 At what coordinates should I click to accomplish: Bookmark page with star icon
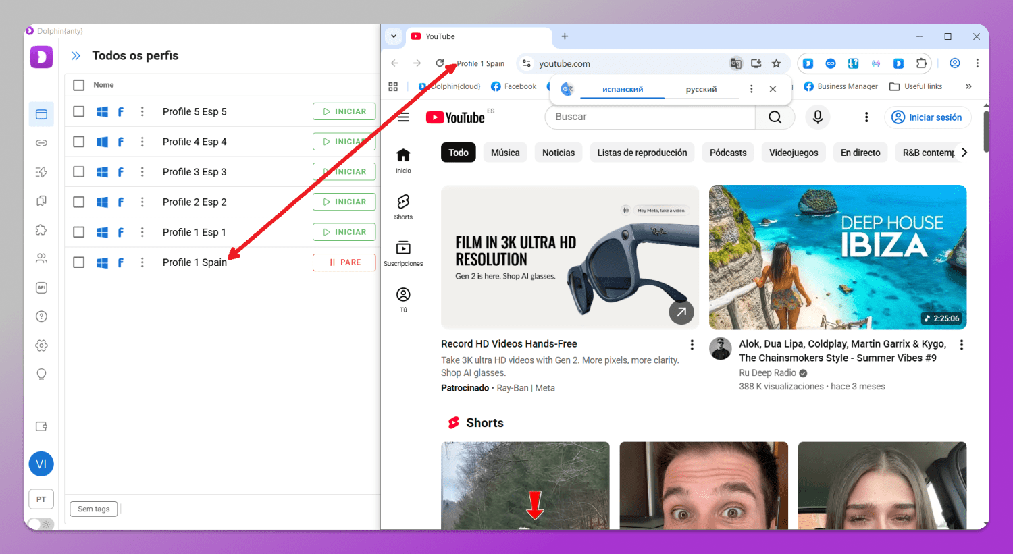(x=777, y=63)
